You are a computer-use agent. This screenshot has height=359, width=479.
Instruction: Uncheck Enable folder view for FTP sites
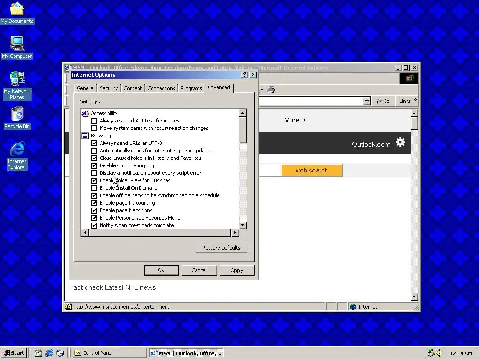[x=94, y=181]
